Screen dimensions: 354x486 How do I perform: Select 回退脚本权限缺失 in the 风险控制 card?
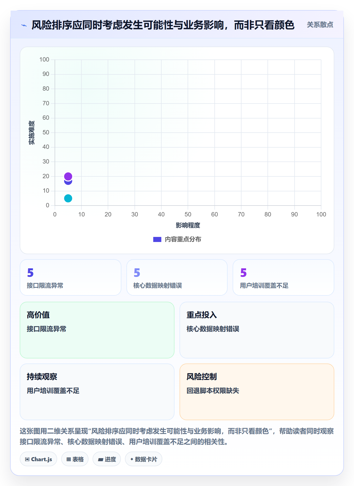[x=213, y=391]
